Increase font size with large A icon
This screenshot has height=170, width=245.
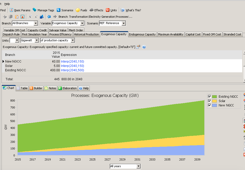pyautogui.click(x=30, y=17)
